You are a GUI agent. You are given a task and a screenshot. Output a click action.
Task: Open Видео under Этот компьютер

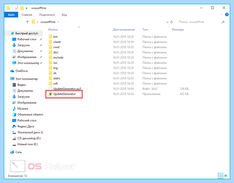19,85
